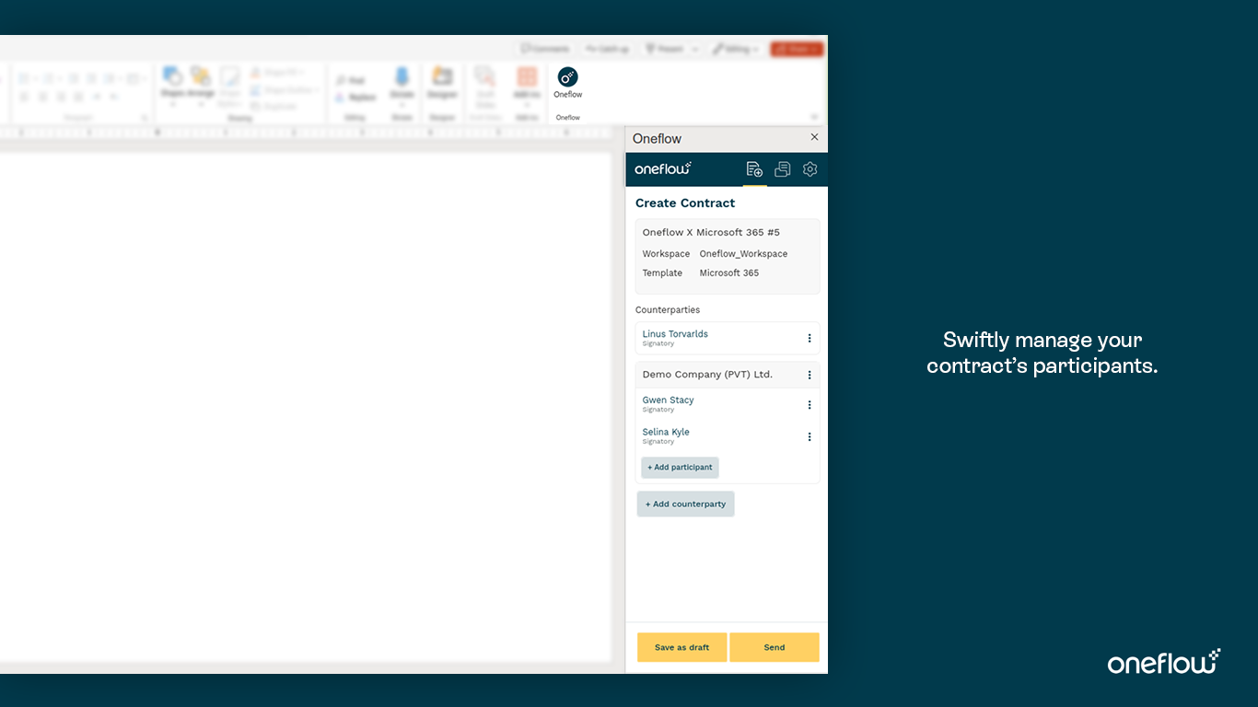Click the contract name Oneflow X Microsoft 365 #5
The height and width of the screenshot is (707, 1258).
tap(711, 232)
